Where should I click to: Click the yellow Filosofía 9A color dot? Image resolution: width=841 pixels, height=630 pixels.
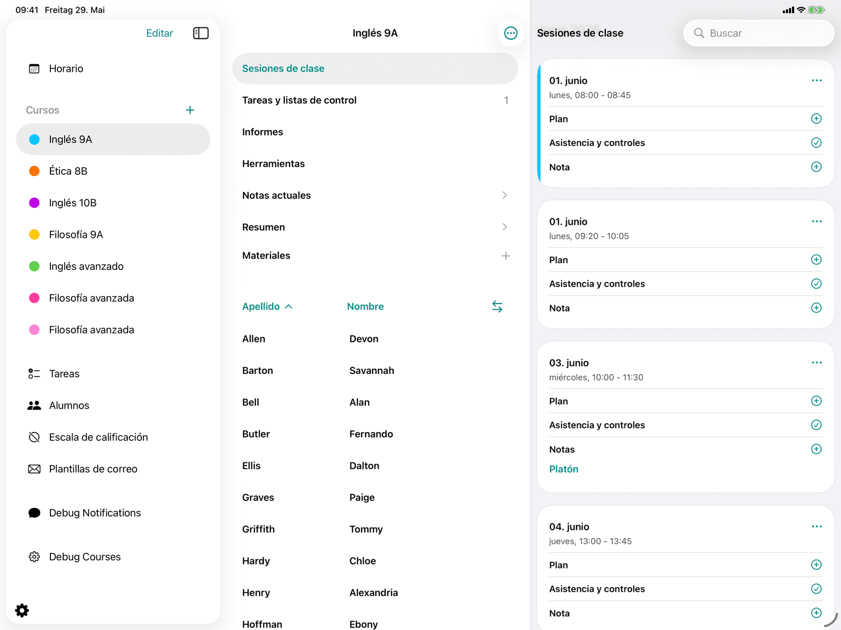[34, 235]
